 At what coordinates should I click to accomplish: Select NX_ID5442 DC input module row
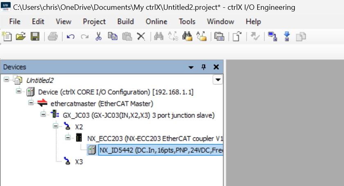[x=161, y=150]
